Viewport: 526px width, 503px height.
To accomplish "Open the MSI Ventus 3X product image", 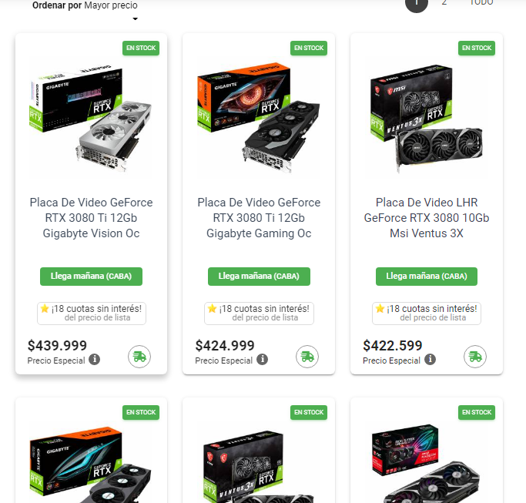I will pyautogui.click(x=427, y=117).
